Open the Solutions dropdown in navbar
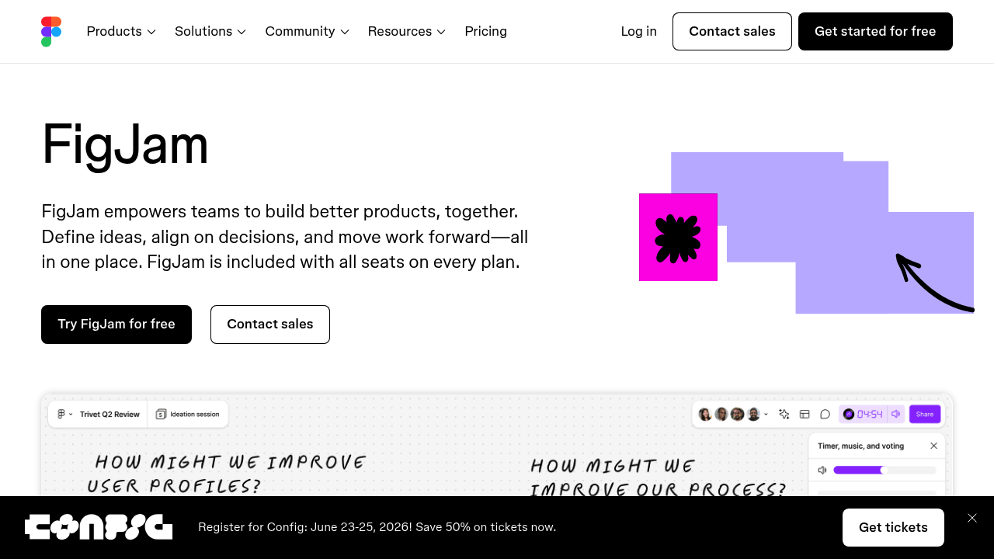994x559 pixels. [210, 32]
